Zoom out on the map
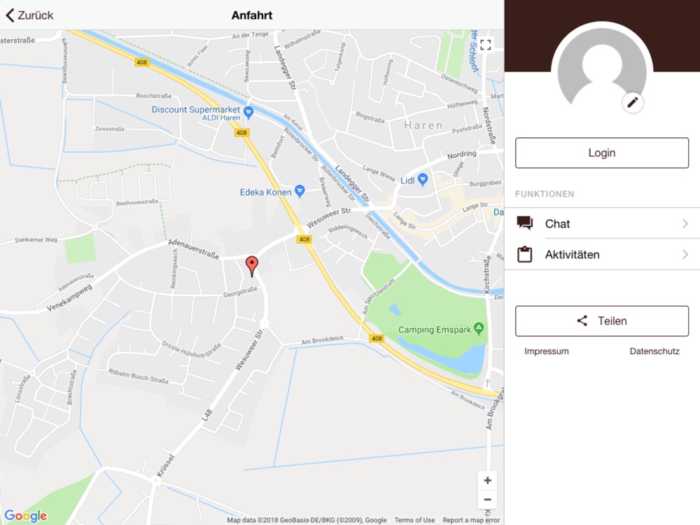 [x=487, y=500]
